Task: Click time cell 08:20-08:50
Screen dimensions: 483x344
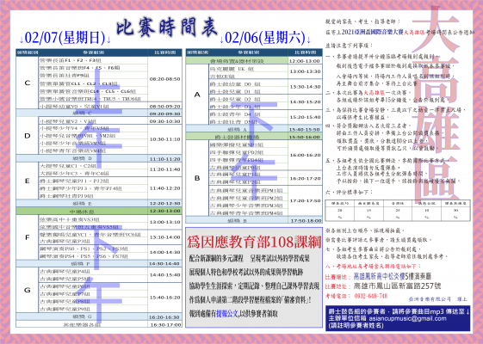Action: (x=164, y=79)
